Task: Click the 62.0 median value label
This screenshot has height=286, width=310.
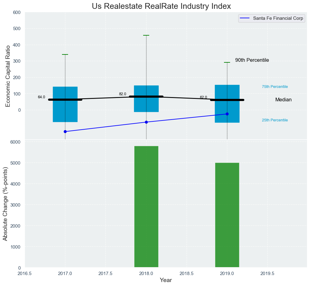Action: 203,97
